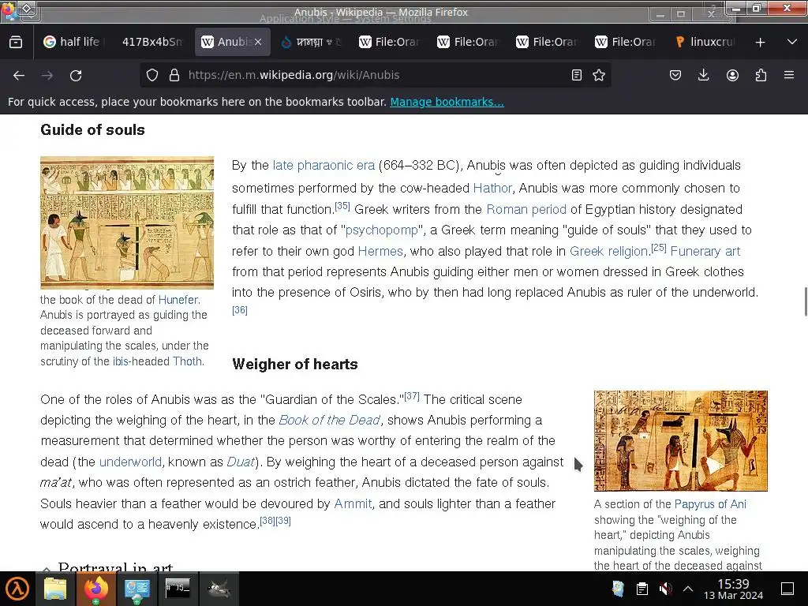Open the Firefox hamburger application menu

click(789, 75)
